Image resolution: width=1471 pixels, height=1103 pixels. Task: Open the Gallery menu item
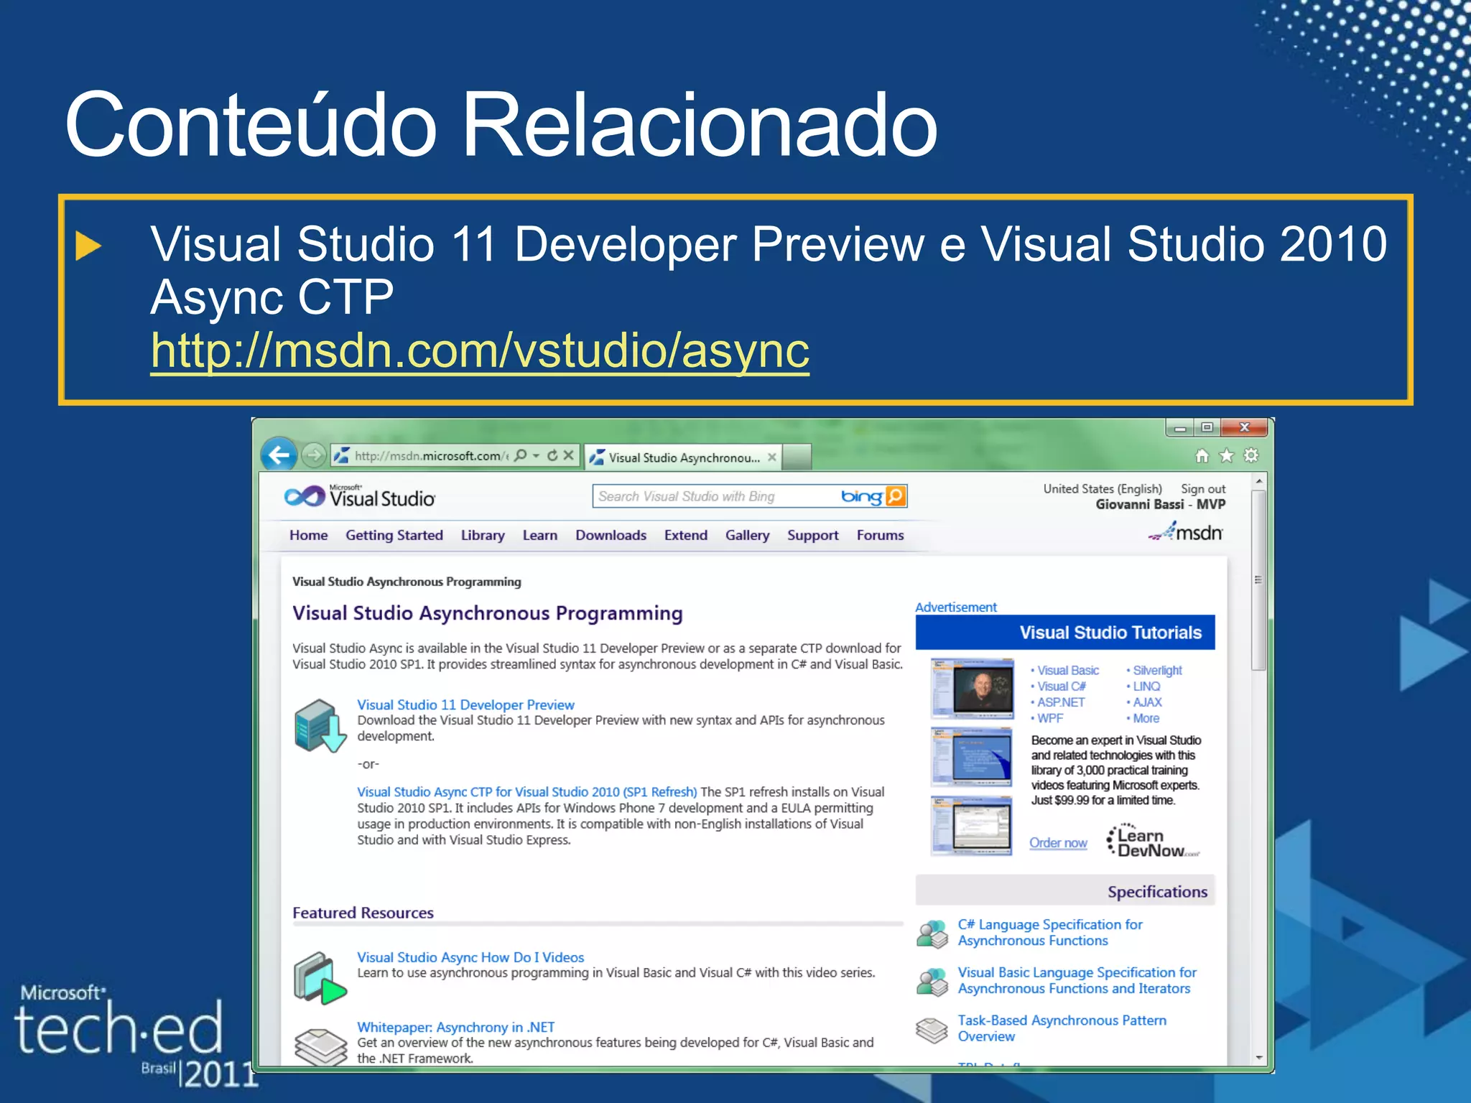(x=747, y=535)
